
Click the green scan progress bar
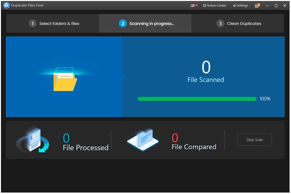197,99
